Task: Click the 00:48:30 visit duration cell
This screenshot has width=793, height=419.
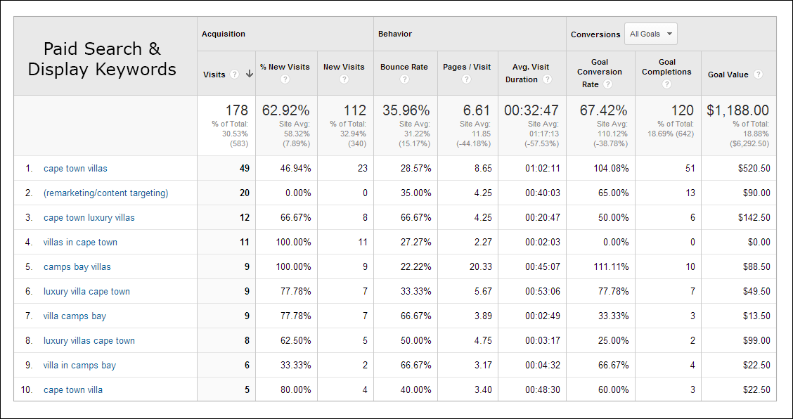Action: (543, 389)
